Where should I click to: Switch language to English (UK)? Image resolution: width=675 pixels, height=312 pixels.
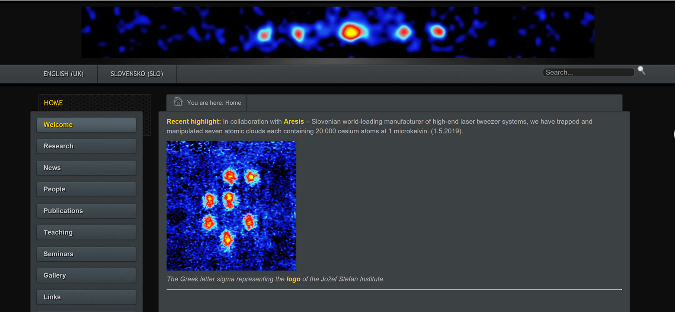tap(64, 74)
